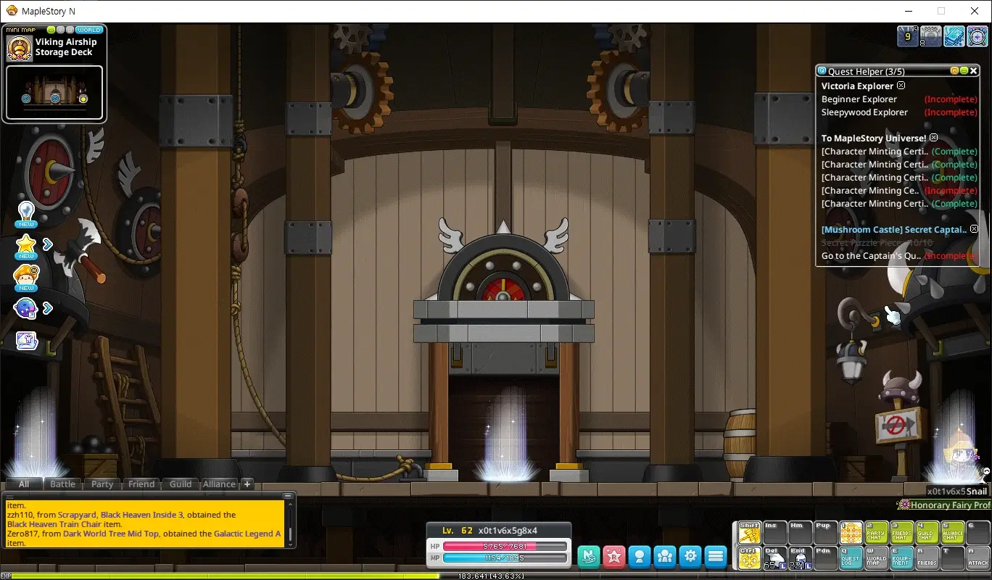Open the settings gear button
992x580 pixels.
point(690,557)
